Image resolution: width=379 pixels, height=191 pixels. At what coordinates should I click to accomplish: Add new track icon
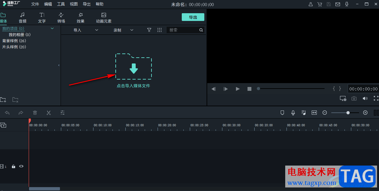(x=3, y=125)
